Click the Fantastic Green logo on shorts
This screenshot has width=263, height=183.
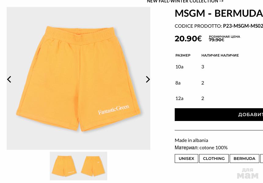[x=114, y=109]
